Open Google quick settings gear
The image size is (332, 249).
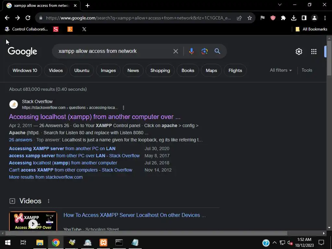(299, 52)
